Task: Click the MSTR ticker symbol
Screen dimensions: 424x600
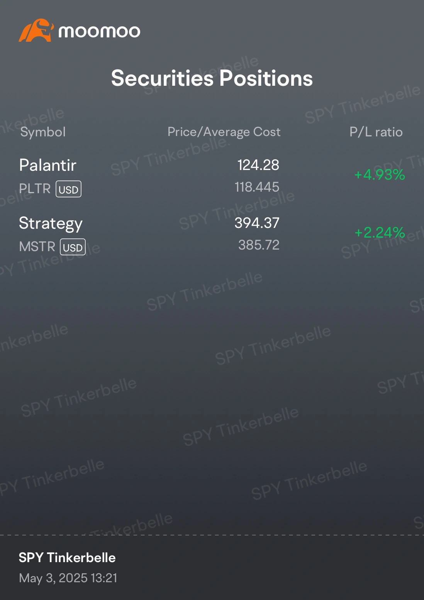Action: click(37, 247)
